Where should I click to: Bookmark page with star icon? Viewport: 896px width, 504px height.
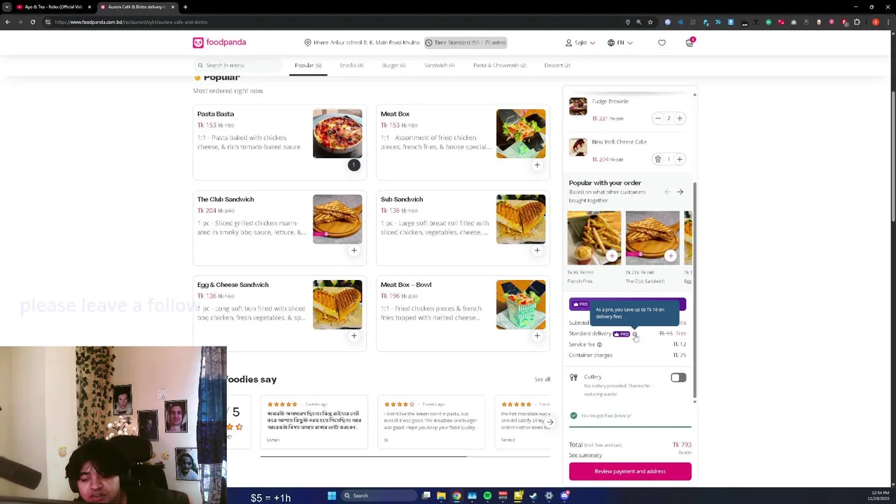click(x=650, y=22)
